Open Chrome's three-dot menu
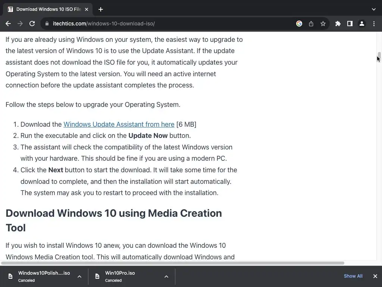 (374, 24)
